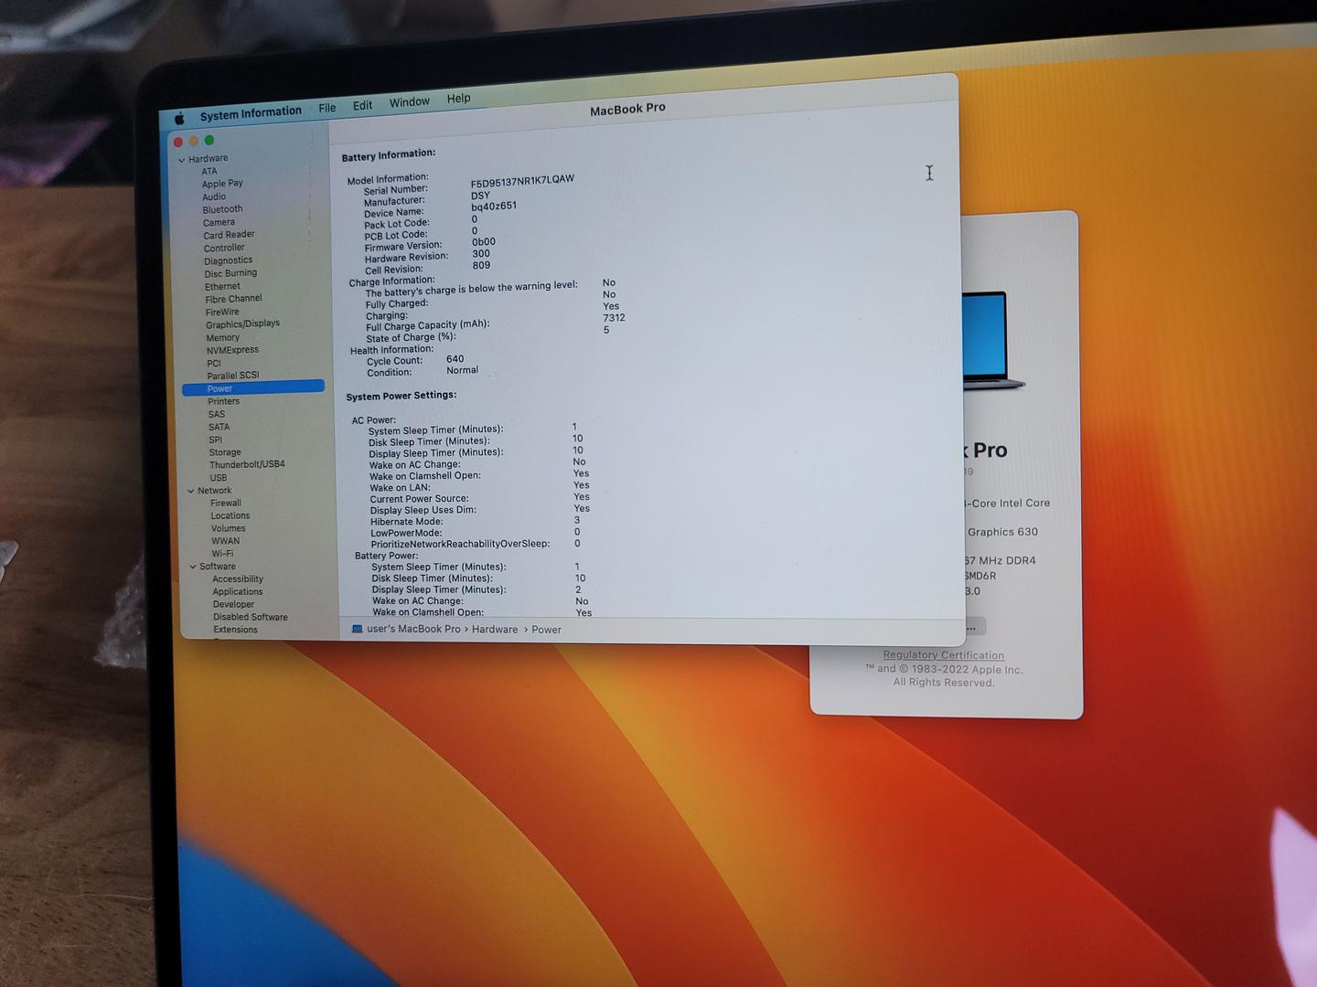Select Memory in the sidebar
This screenshot has width=1317, height=987.
click(222, 337)
